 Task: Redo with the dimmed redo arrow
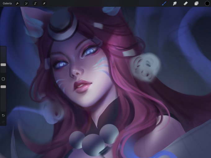[3, 122]
